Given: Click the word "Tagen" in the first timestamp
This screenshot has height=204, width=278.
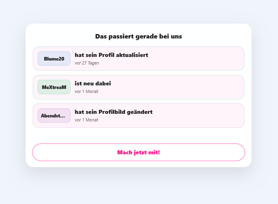Looking at the screenshot, I should [x=94, y=63].
